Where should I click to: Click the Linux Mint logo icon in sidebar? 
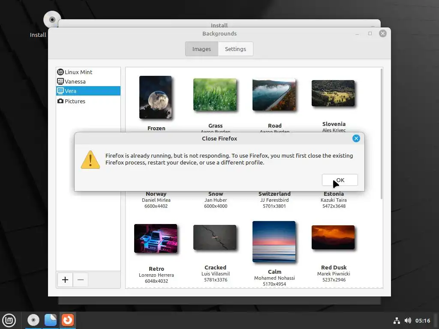point(60,72)
